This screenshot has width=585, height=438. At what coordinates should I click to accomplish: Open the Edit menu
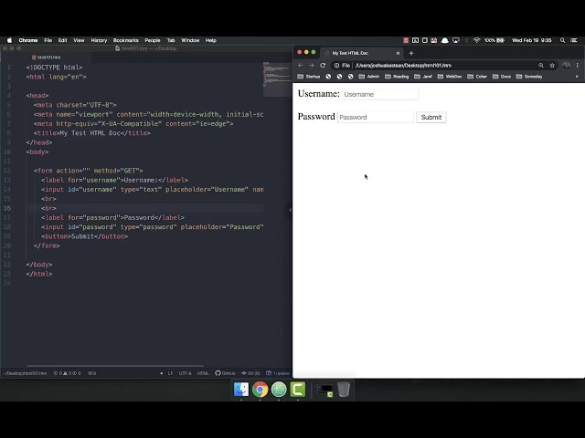coord(63,40)
